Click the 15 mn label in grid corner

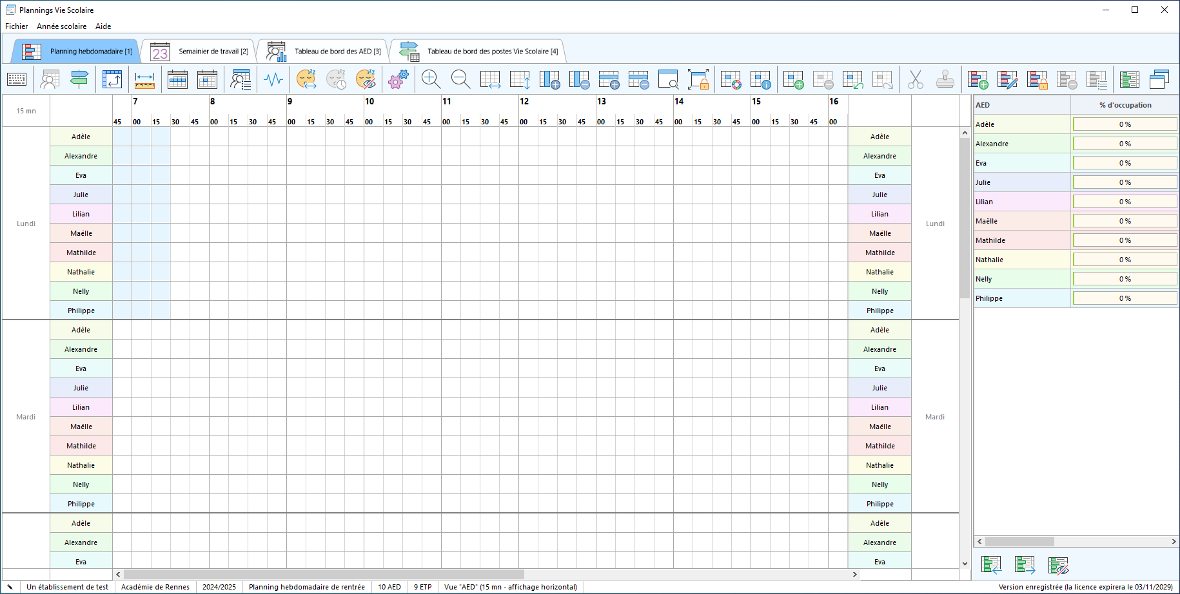26,111
